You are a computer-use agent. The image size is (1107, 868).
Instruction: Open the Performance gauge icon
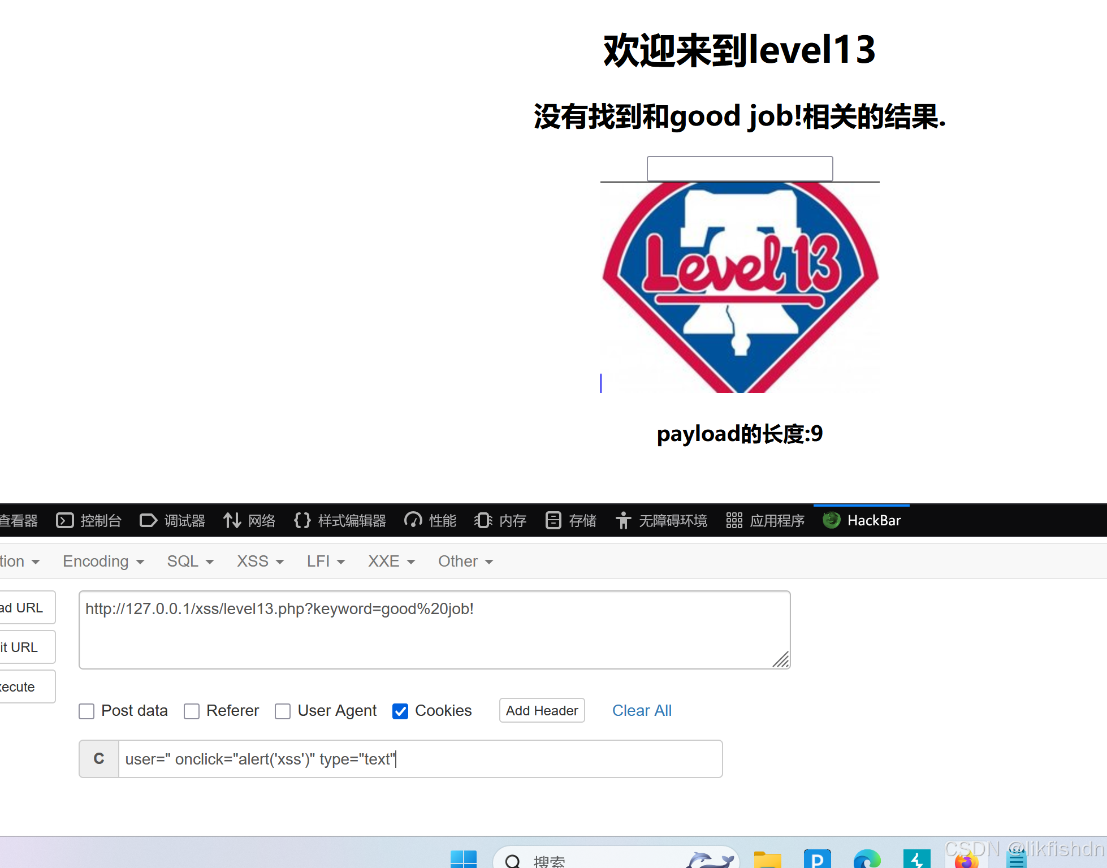click(413, 520)
